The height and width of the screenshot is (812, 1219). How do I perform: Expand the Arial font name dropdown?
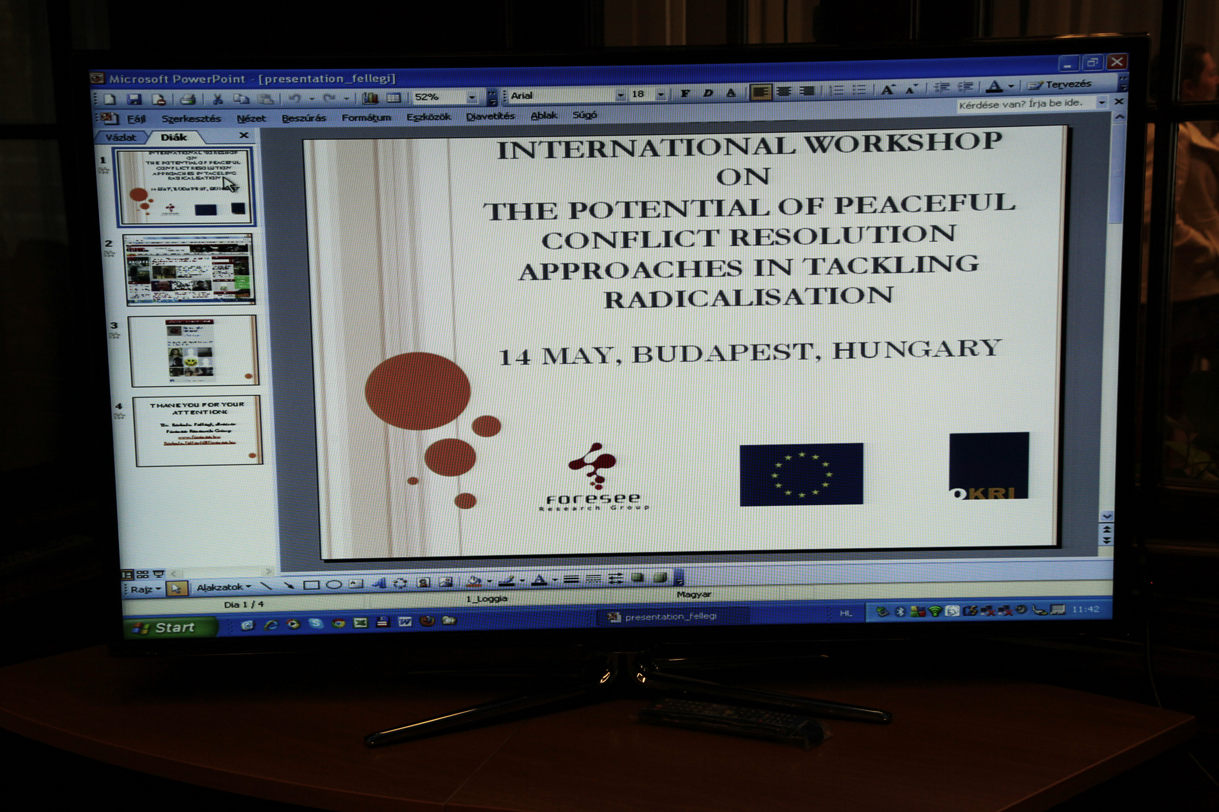[x=620, y=95]
